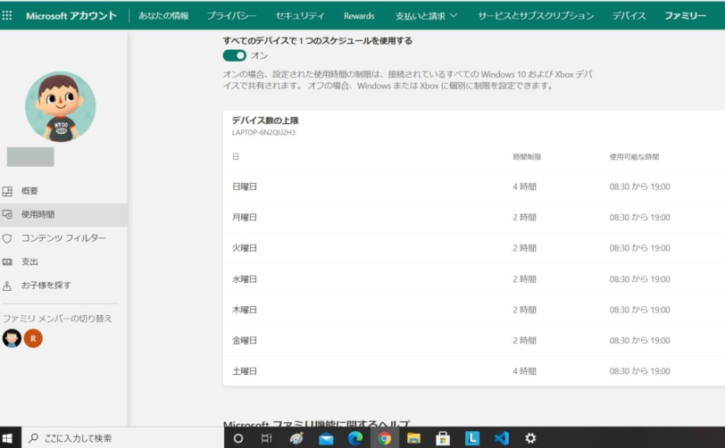Go to the プライバシー tab
This screenshot has height=448, width=725.
tap(231, 16)
